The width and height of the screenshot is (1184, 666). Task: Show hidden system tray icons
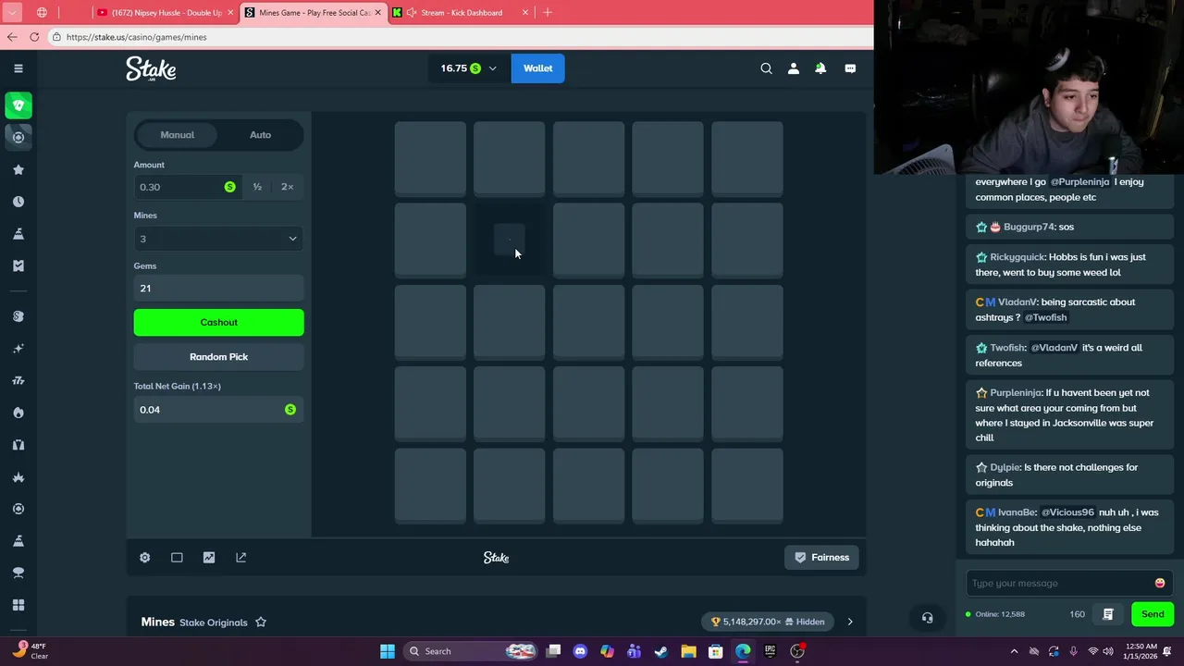[1013, 651]
